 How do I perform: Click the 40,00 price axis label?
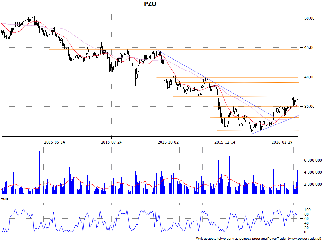point(309,77)
